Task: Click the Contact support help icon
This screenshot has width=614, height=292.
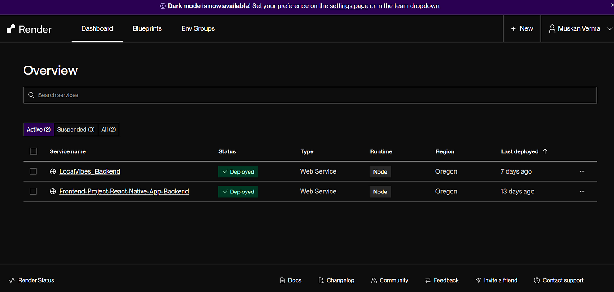Action: coord(537,280)
